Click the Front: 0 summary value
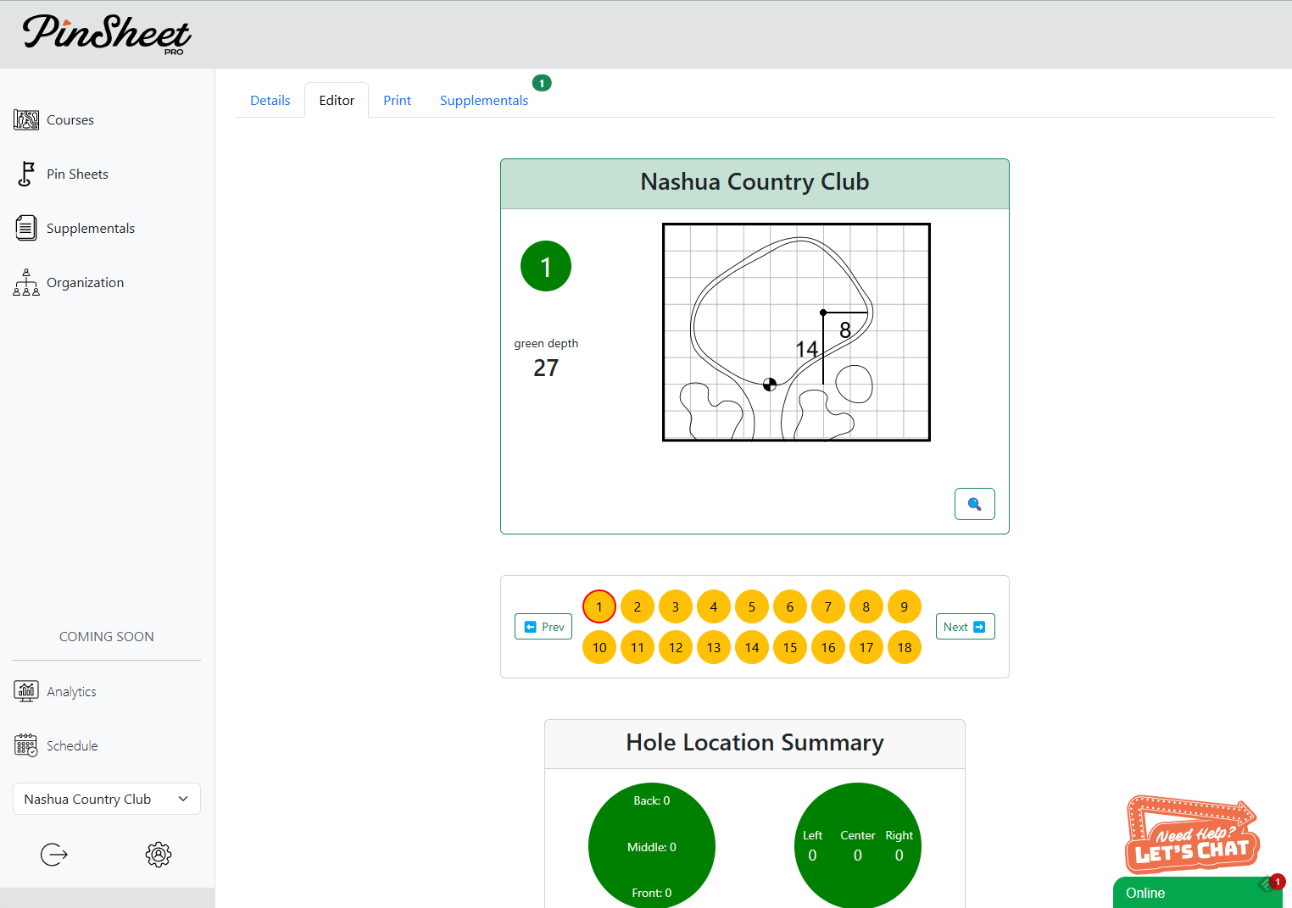Viewport: 1292px width, 908px height. 652,893
